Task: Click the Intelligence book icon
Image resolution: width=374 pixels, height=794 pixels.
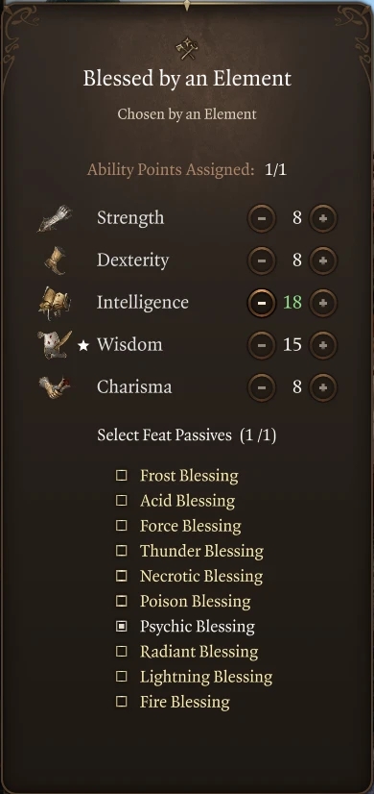Action: click(54, 303)
